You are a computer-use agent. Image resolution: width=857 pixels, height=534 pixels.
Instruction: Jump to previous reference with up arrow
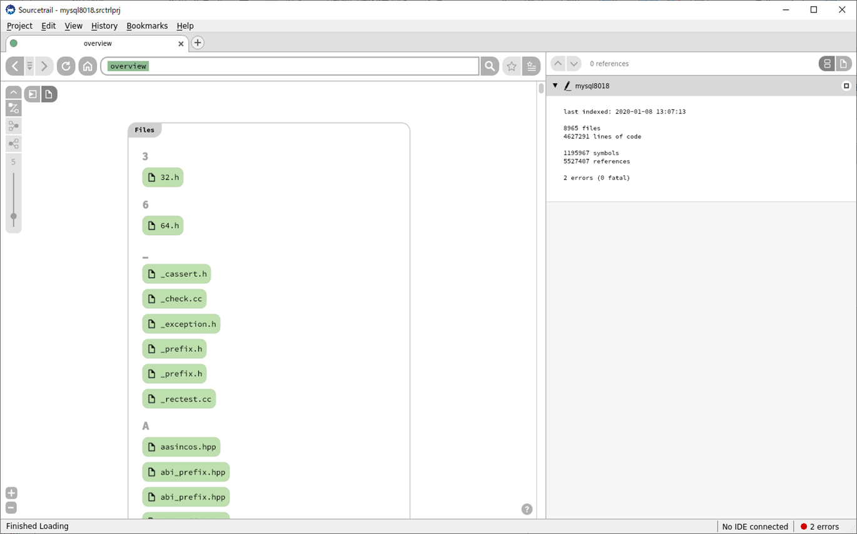coord(558,63)
